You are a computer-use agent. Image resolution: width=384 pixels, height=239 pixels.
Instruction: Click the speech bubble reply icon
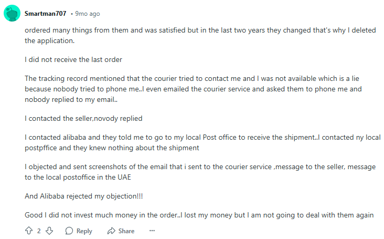point(69,231)
